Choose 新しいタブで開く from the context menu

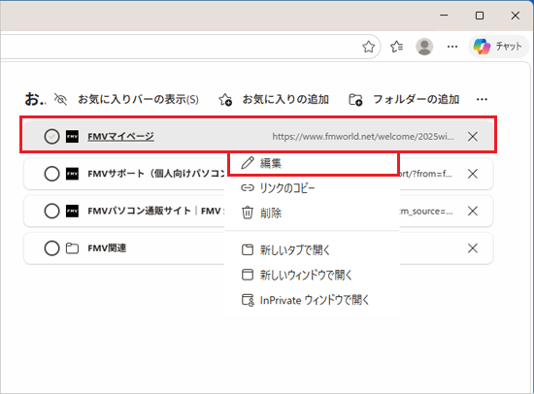(x=312, y=250)
